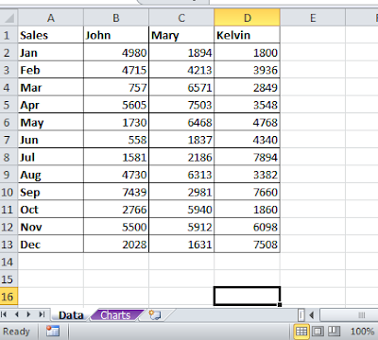Select the Data sheet tab
Image resolution: width=378 pixels, height=340 pixels.
[x=71, y=315]
